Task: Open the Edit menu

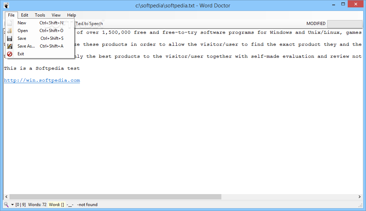Action: [x=25, y=15]
